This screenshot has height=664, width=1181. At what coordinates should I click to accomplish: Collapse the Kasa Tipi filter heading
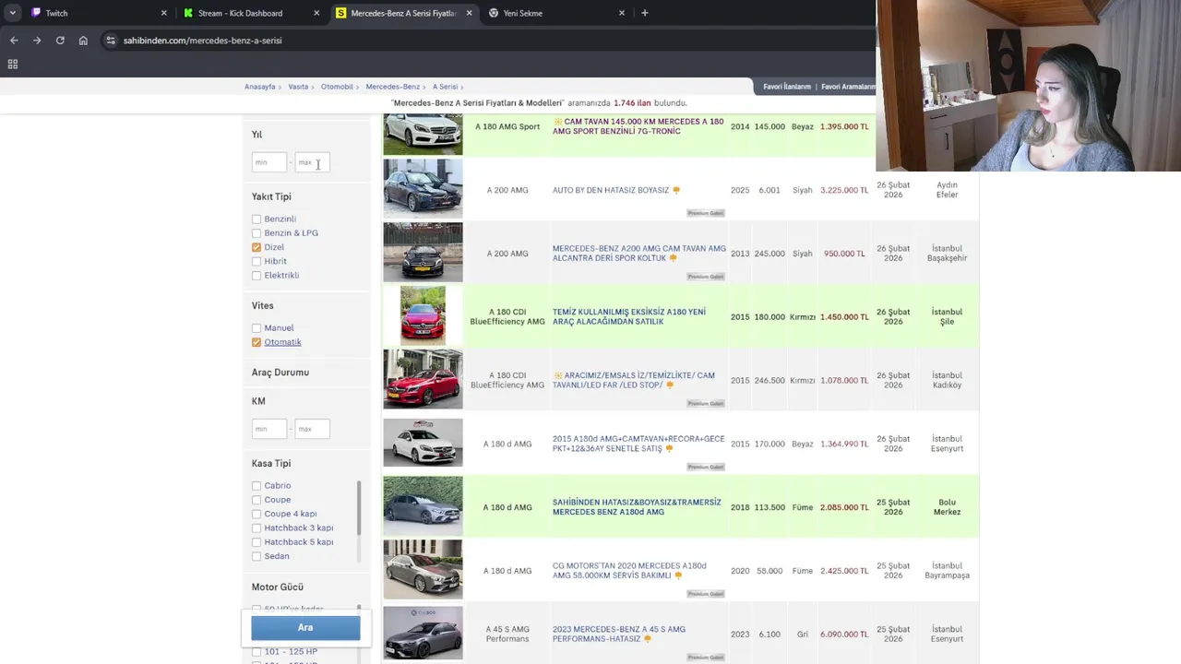[271, 464]
